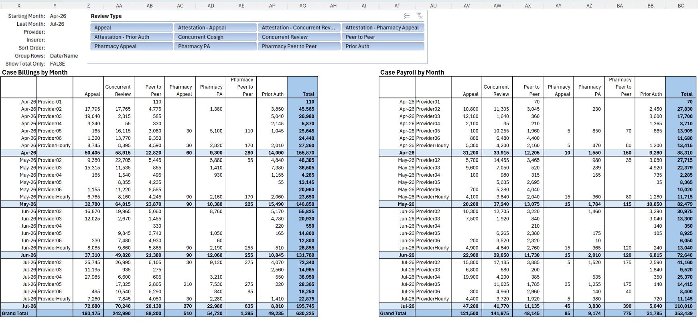Select column BC header
Image resolution: width=698 pixels, height=322 pixels.
pyautogui.click(x=681, y=6)
